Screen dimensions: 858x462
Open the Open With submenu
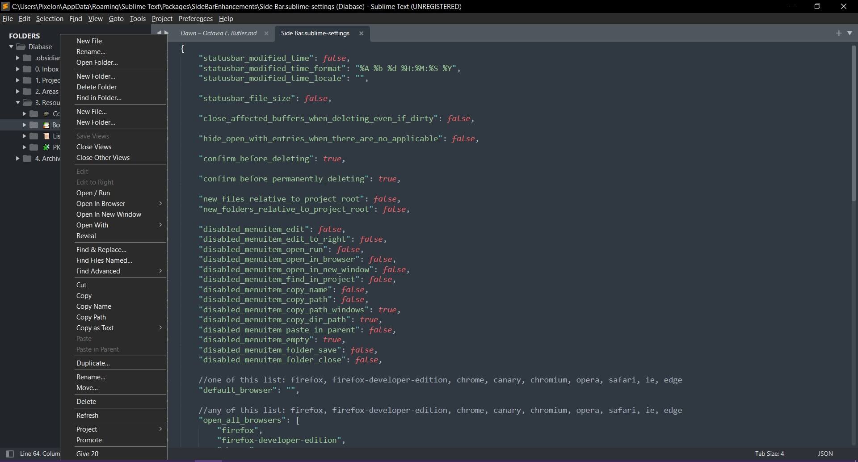[x=92, y=225]
